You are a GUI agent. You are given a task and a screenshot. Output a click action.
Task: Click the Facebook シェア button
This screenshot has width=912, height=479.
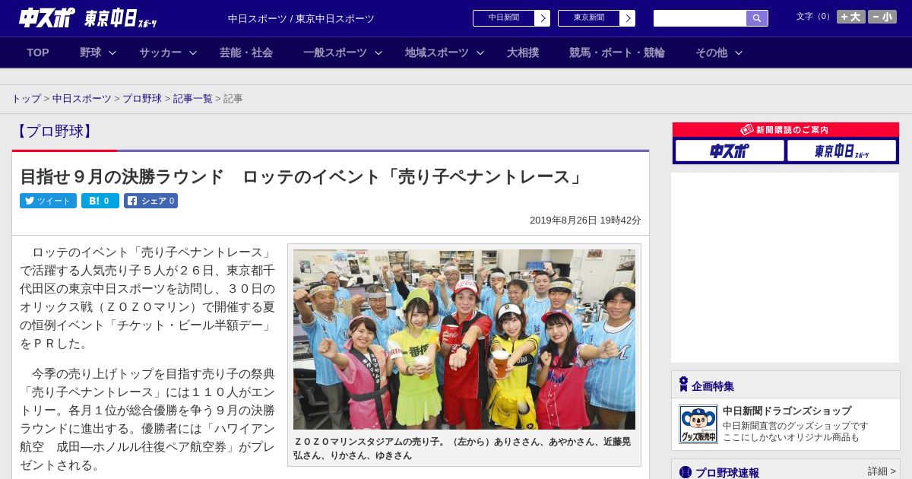coord(150,201)
